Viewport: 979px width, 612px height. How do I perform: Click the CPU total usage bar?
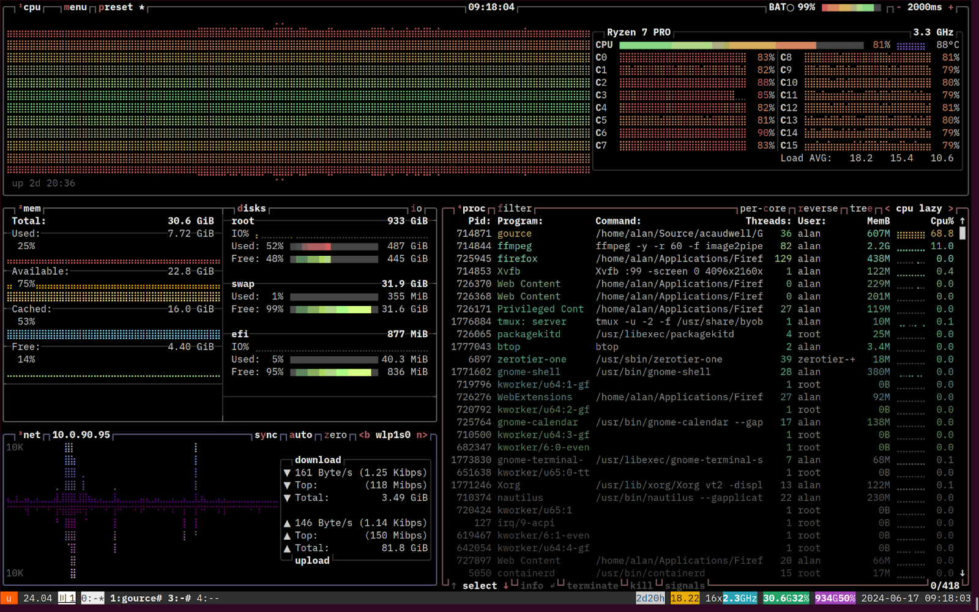(x=742, y=45)
